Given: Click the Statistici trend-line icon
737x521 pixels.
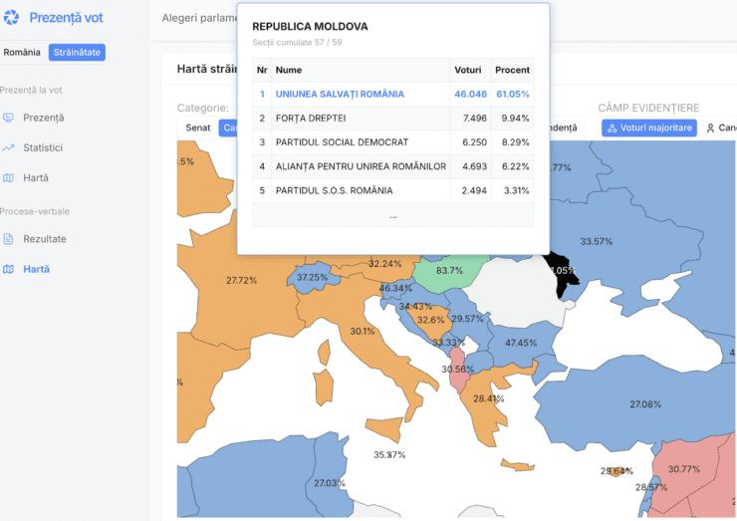Looking at the screenshot, I should [x=9, y=147].
